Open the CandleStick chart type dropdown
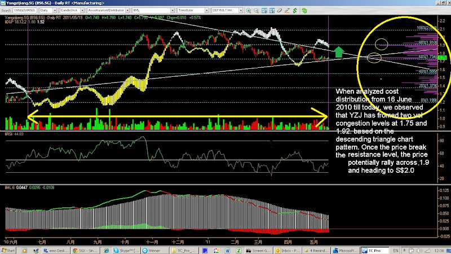451x254 pixels. pos(82,10)
